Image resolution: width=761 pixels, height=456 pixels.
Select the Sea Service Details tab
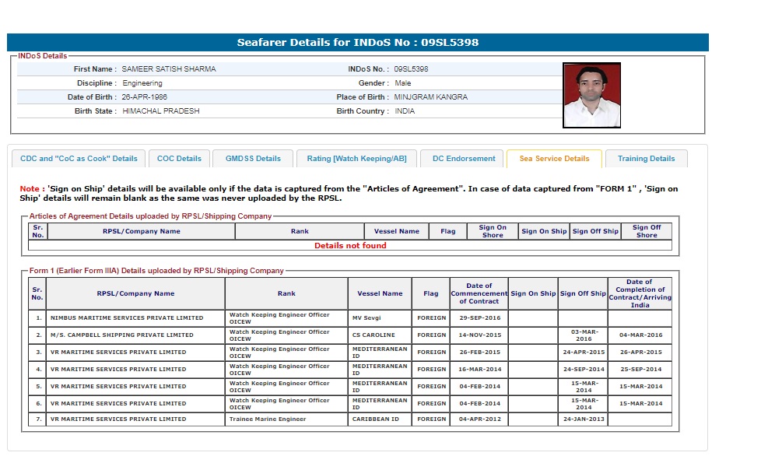(553, 159)
